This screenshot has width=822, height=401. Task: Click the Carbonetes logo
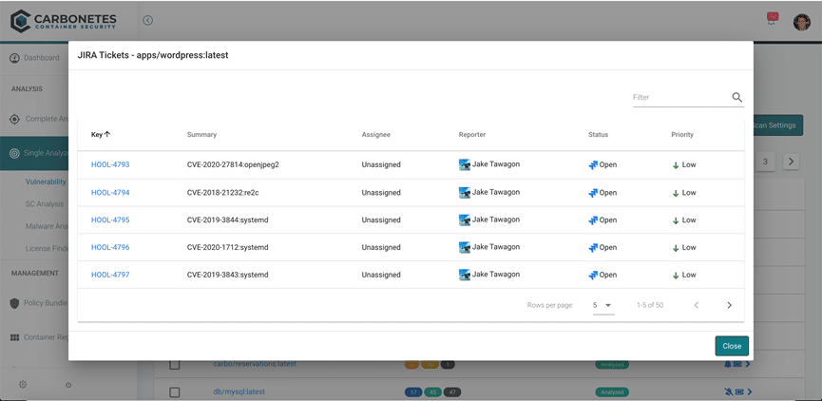coord(64,21)
